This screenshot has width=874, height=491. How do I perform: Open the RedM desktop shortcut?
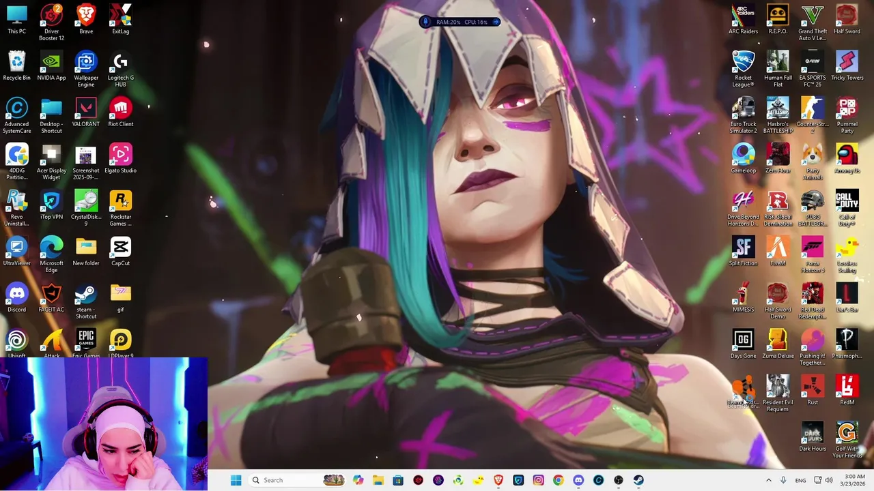847,391
